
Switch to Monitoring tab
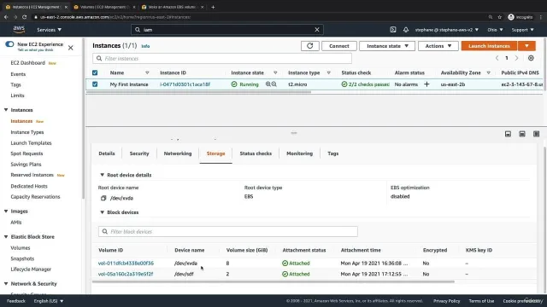300,153
